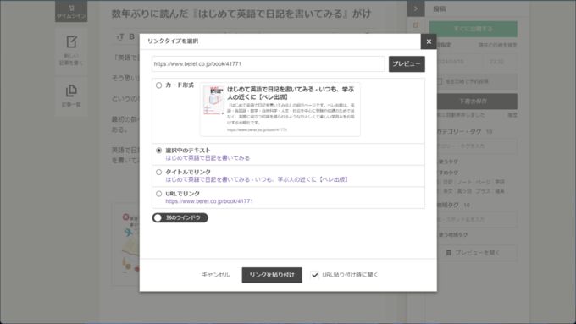Click the long title link under タイトルでリンク
The image size is (576, 324).
click(x=257, y=179)
